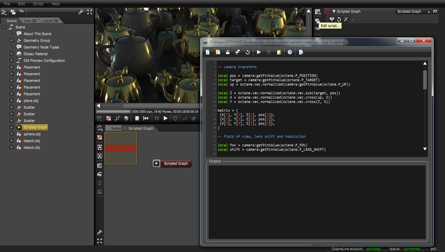Stop the render with the stop button
The height and width of the screenshot is (252, 445).
[x=137, y=118]
